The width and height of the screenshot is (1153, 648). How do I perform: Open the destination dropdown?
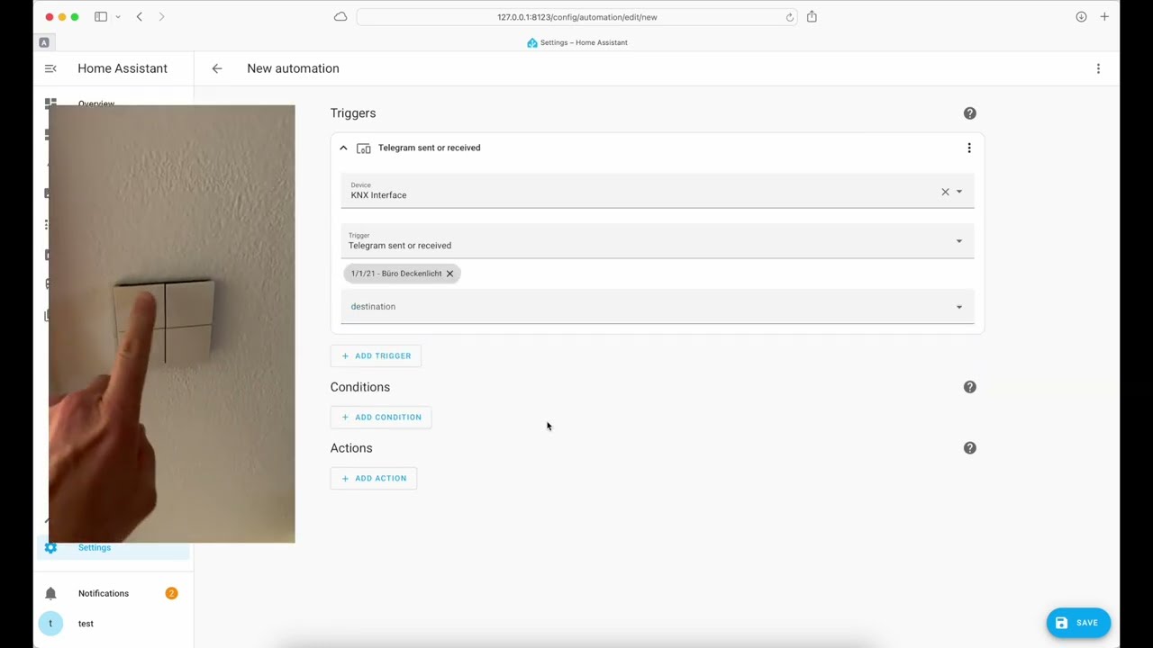[958, 306]
